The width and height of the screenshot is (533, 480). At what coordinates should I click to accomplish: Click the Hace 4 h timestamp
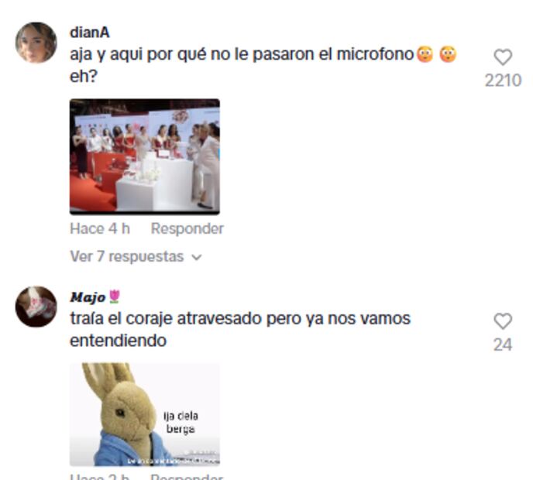100,228
